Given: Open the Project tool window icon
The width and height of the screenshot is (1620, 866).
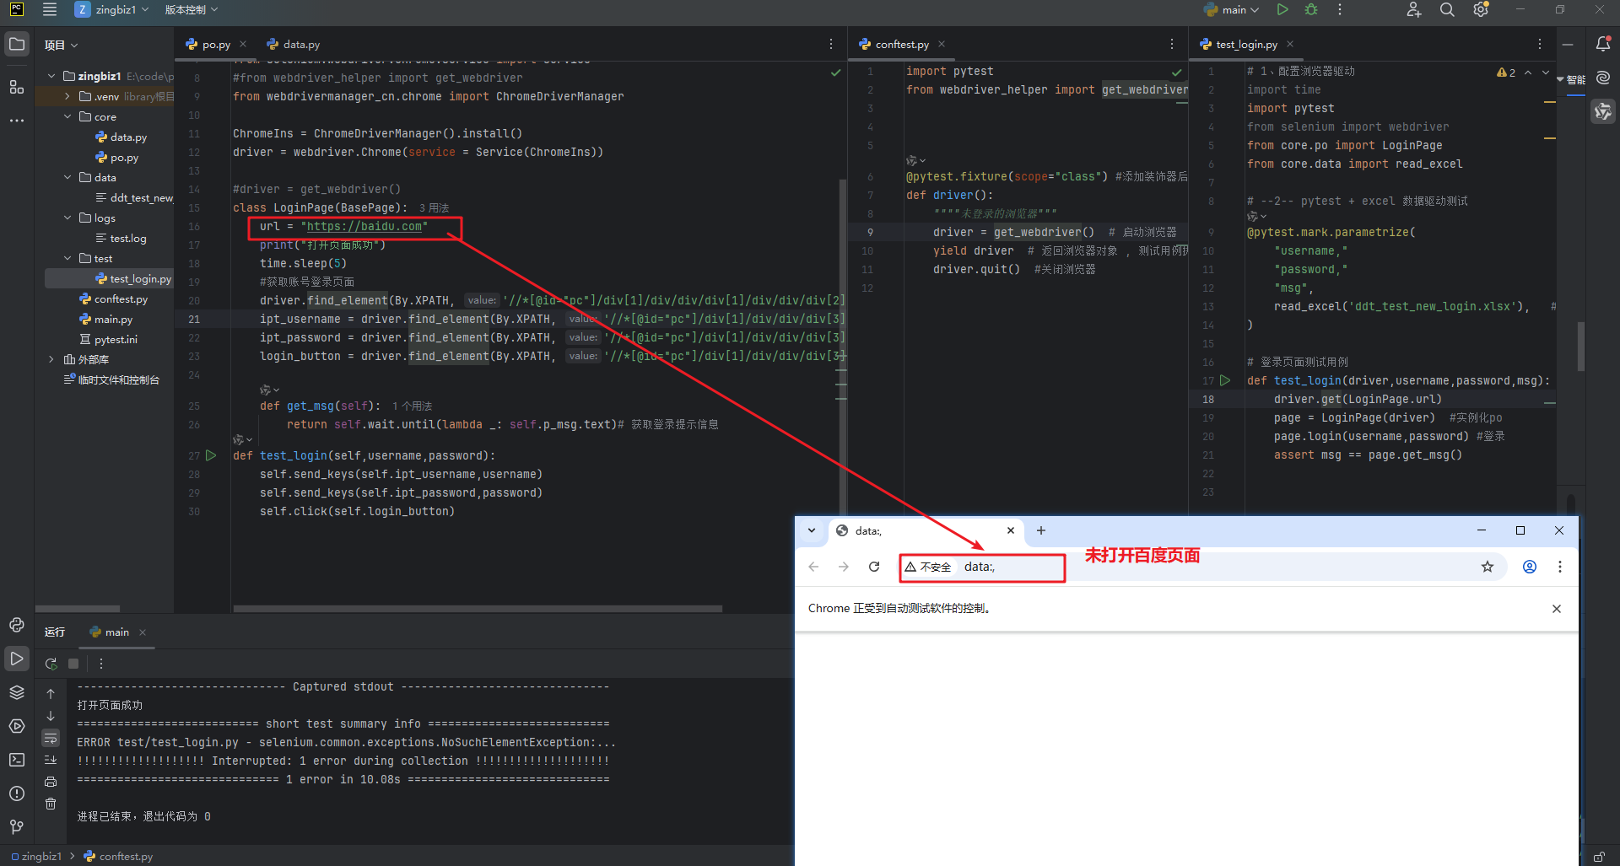Looking at the screenshot, I should point(17,44).
